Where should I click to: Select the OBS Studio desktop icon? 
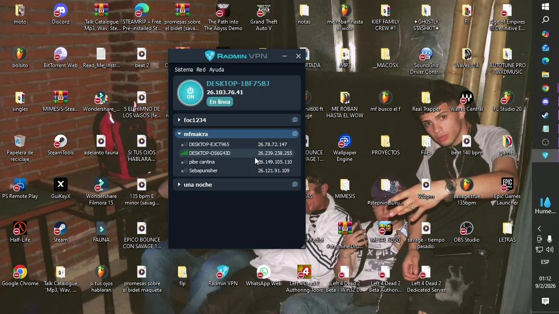pyautogui.click(x=467, y=232)
